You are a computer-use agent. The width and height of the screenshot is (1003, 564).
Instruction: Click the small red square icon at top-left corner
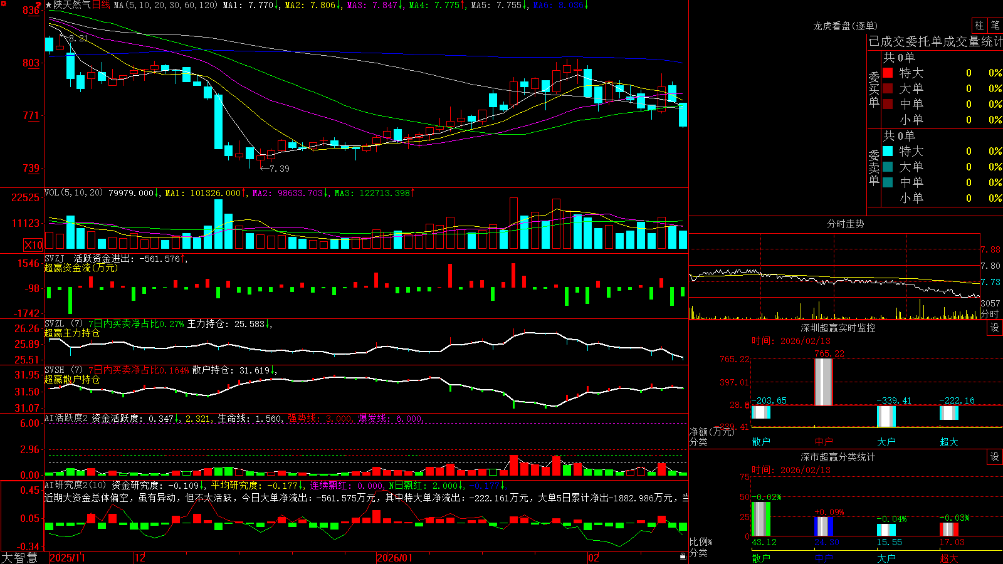coord(3,3)
